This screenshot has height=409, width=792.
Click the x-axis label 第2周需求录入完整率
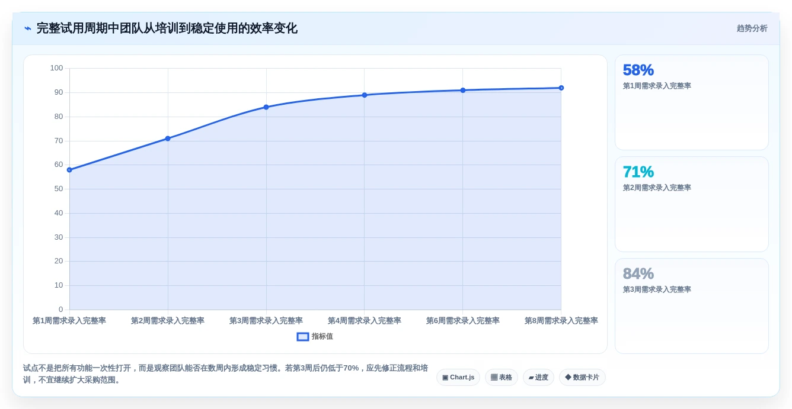[x=168, y=321]
